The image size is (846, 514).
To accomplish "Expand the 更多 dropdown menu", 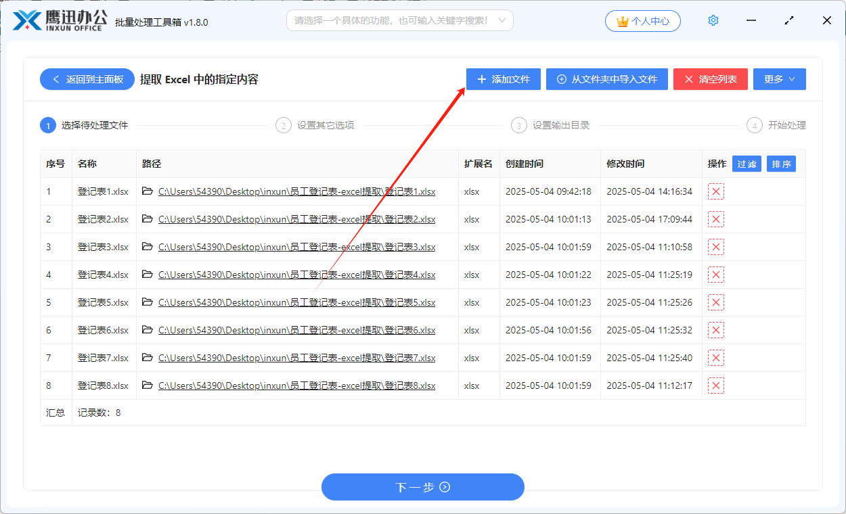I will [779, 79].
